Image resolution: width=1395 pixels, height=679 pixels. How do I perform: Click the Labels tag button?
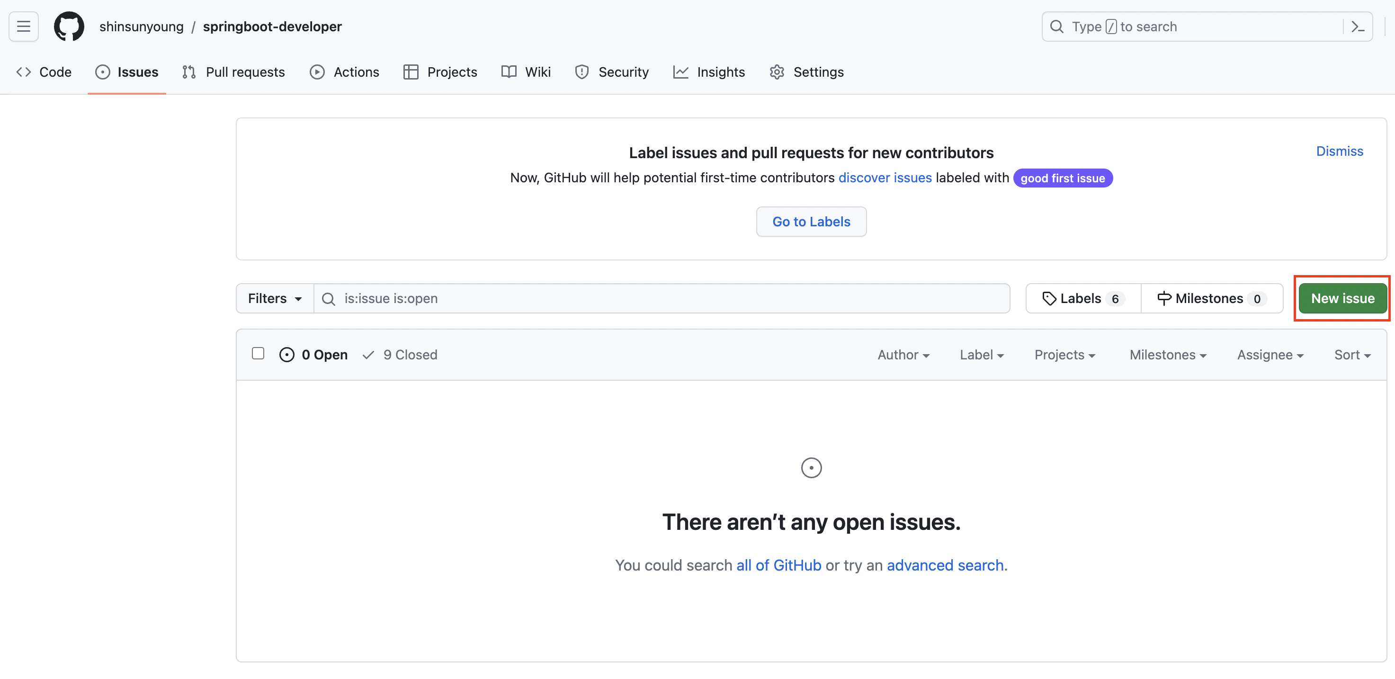[1082, 298]
